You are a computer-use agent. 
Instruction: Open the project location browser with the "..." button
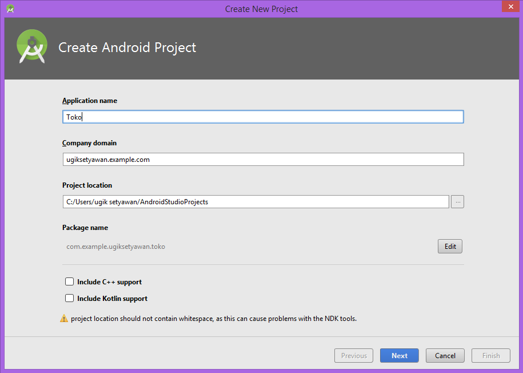pos(457,201)
